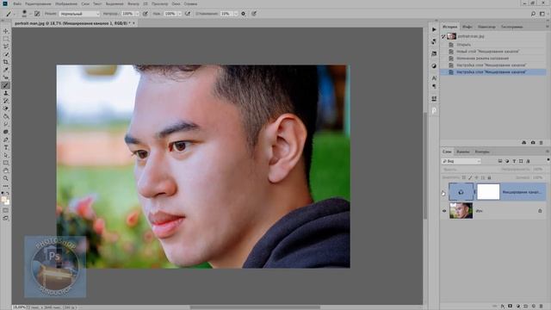Screen dimensions: 551x310
Task: Open the Actions panel play icon
Action: (434, 29)
